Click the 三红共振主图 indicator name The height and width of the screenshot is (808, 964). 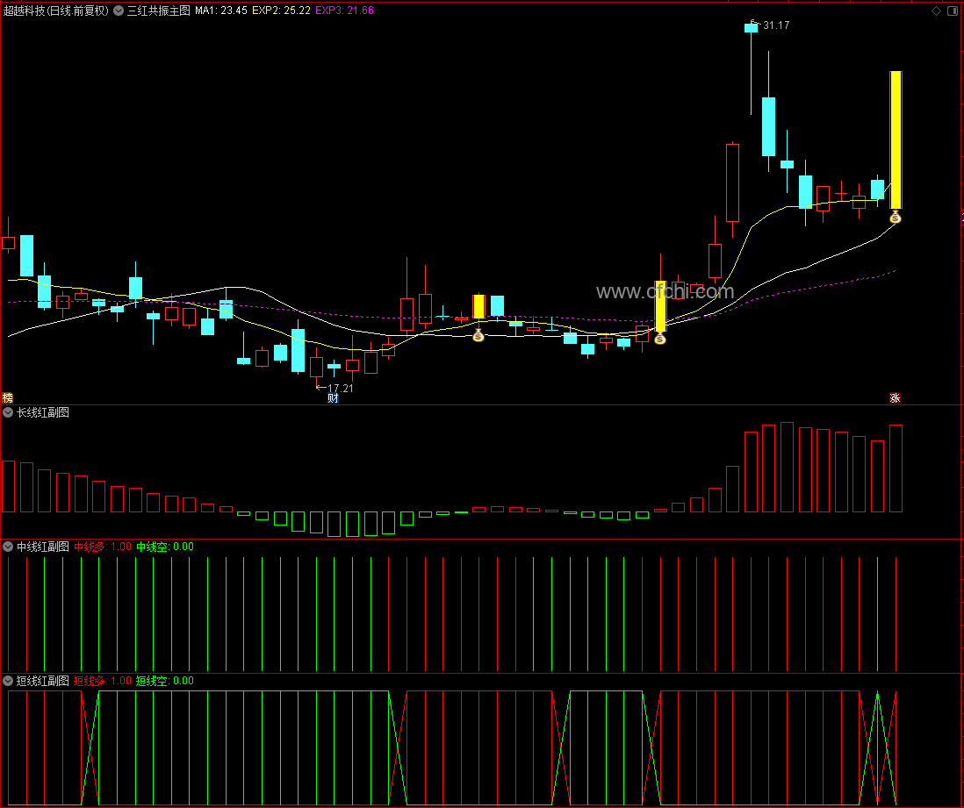(159, 11)
